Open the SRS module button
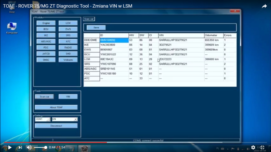This screenshot has height=152, width=271. point(68,35)
